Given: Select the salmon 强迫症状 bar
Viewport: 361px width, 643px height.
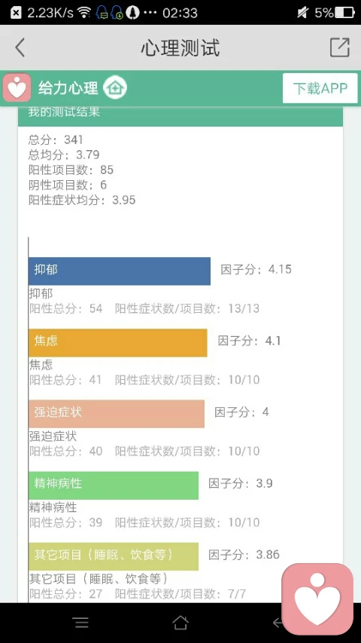Looking at the screenshot, I should click(x=117, y=414).
